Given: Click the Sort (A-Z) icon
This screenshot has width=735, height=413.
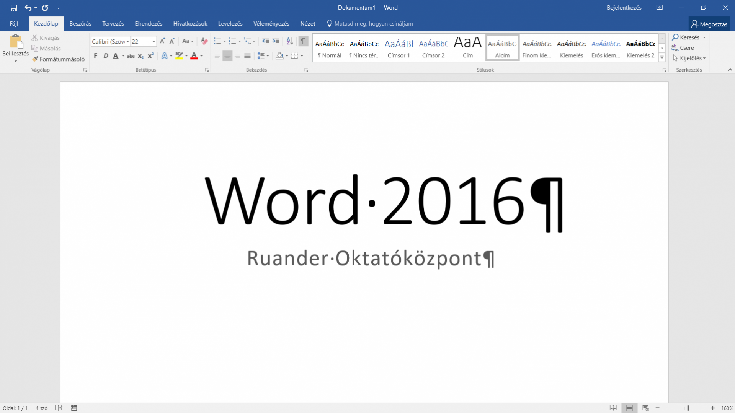Looking at the screenshot, I should click(x=290, y=41).
